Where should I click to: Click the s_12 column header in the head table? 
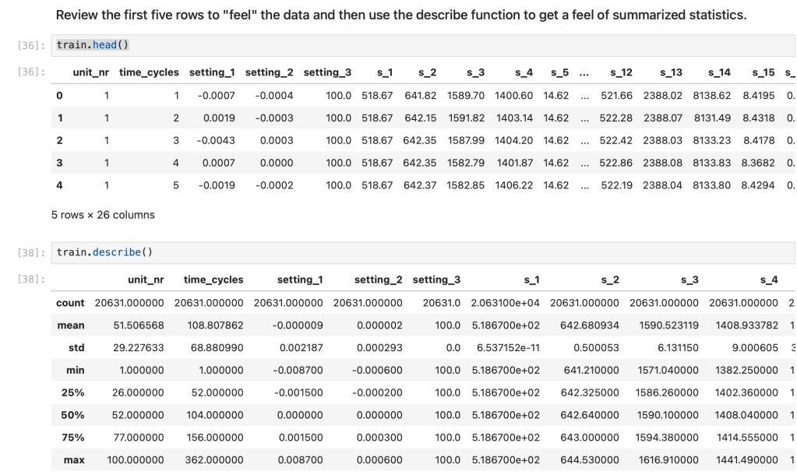tap(621, 72)
